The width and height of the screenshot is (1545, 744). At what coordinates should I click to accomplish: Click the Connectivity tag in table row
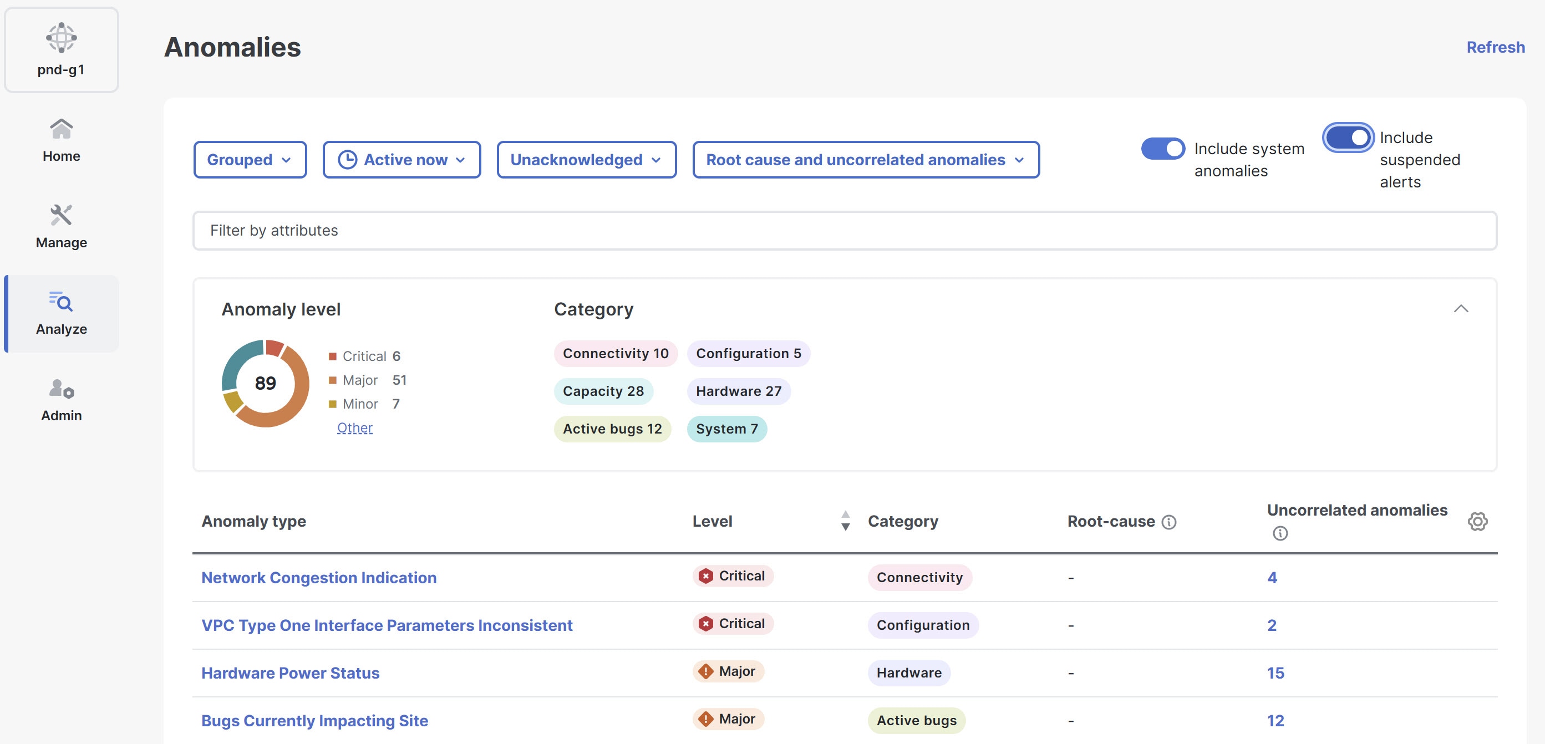pos(919,578)
